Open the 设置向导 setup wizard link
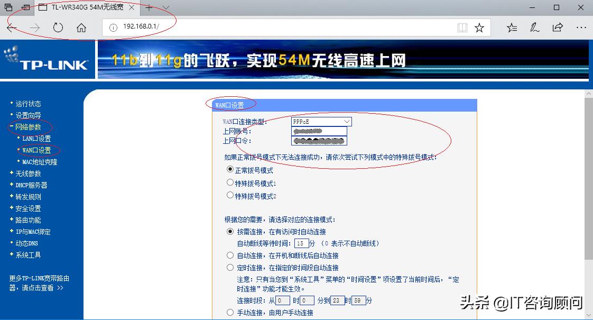Image resolution: width=593 pixels, height=320 pixels. 28,115
